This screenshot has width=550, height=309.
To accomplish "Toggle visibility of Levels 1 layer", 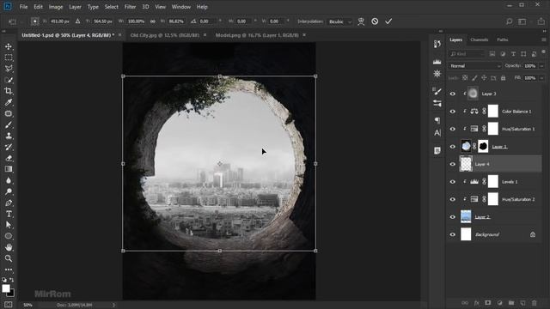I will (453, 182).
